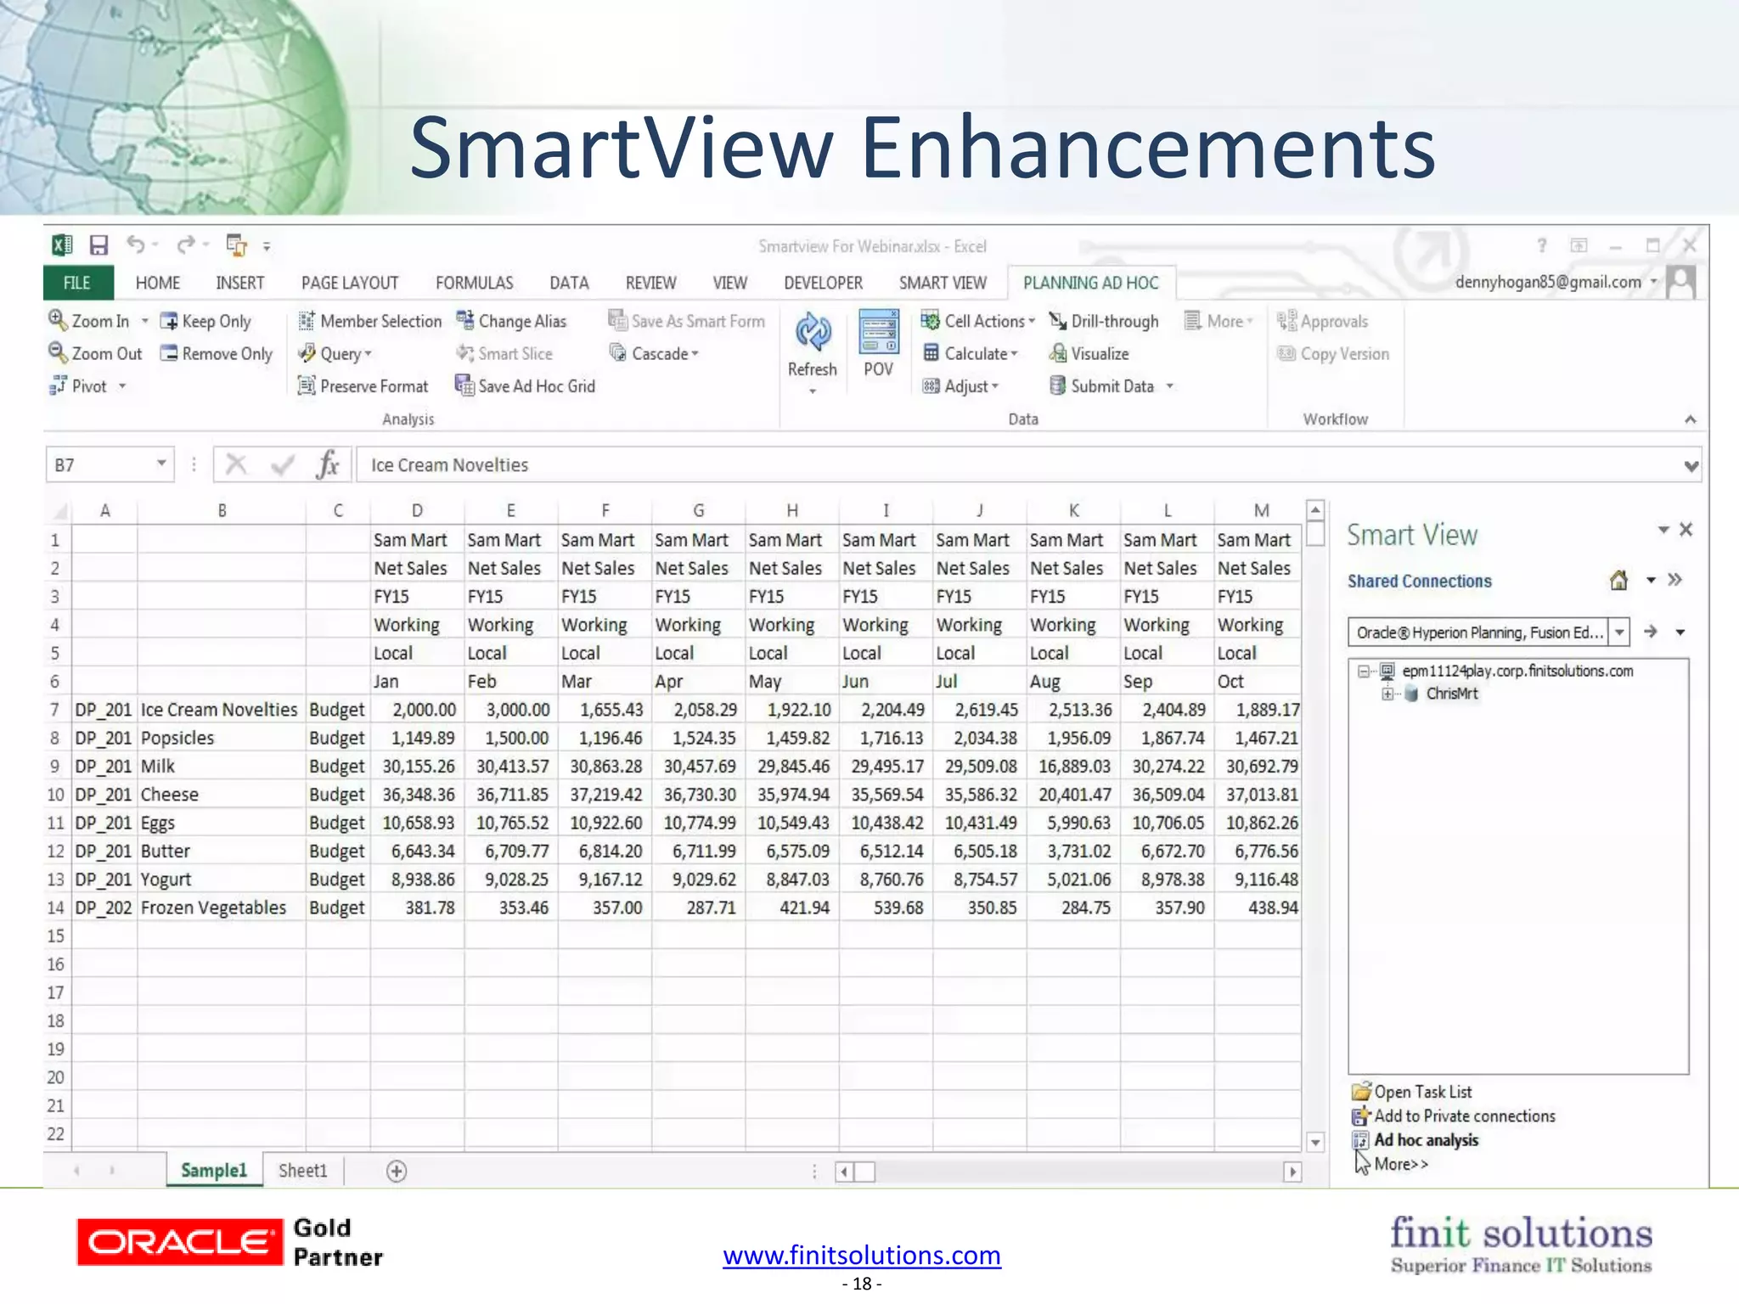Select the Sample1 worksheet tab
The image size is (1739, 1304).
[214, 1171]
